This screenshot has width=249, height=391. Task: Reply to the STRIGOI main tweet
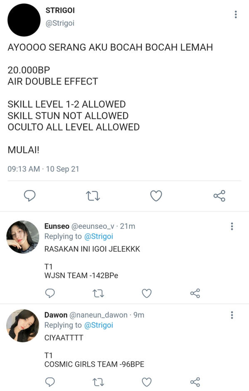(29, 196)
